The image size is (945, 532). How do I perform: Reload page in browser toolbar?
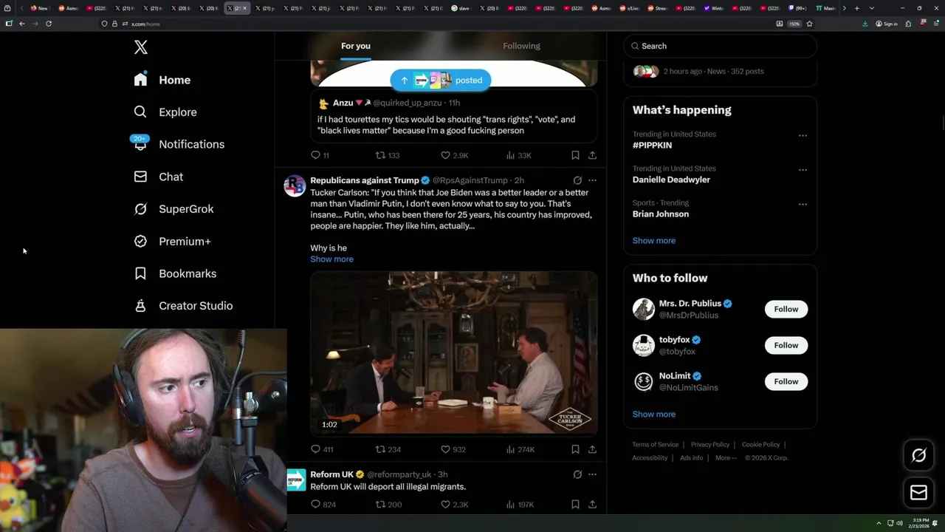click(x=49, y=24)
